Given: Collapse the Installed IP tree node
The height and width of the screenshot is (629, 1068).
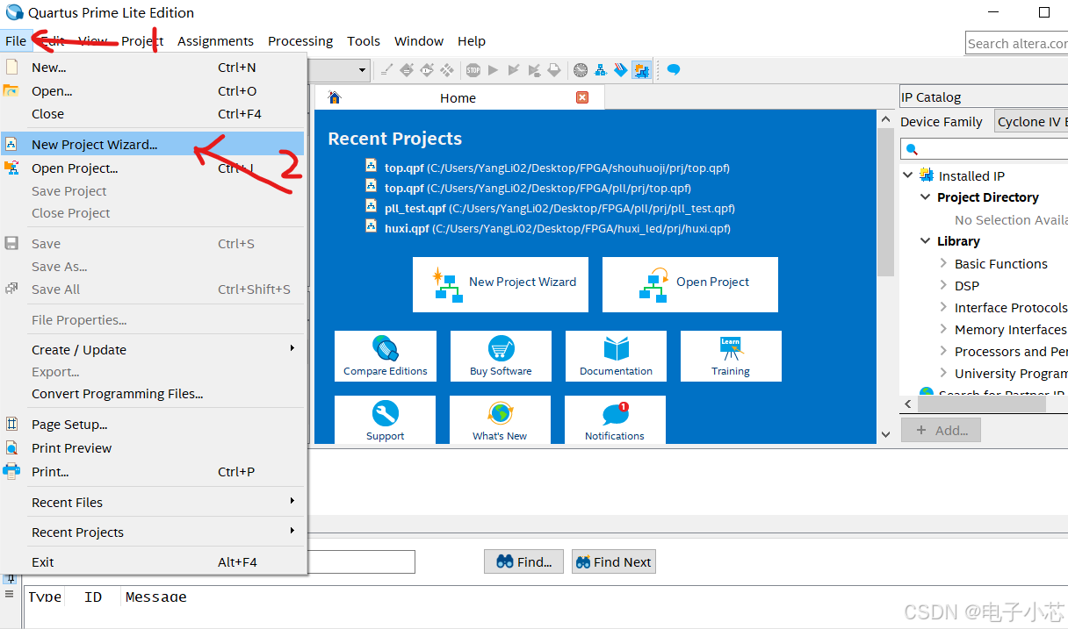Looking at the screenshot, I should [x=908, y=175].
